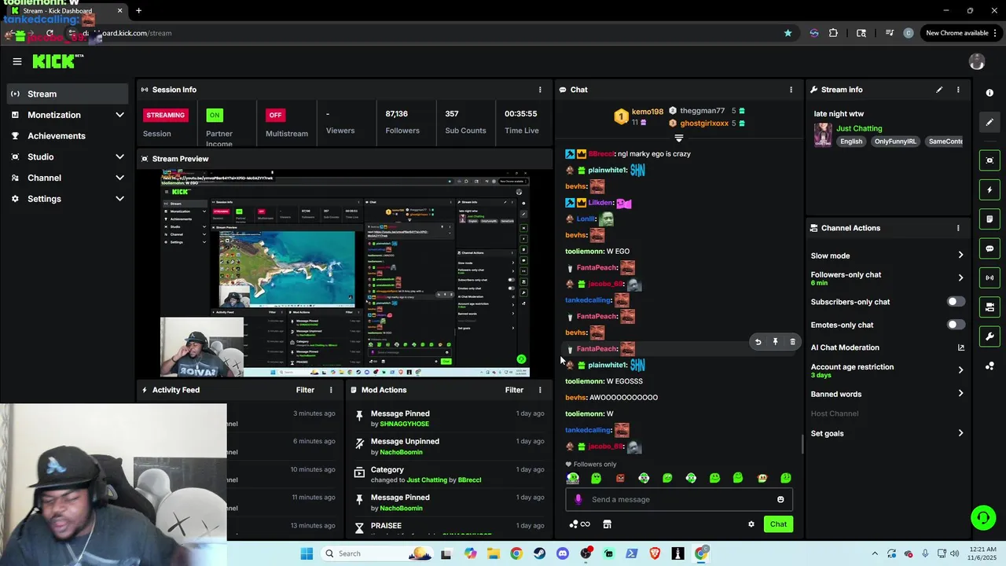1006x566 pixels.
Task: Click the chat bubble sidebar icon
Action: point(989,248)
